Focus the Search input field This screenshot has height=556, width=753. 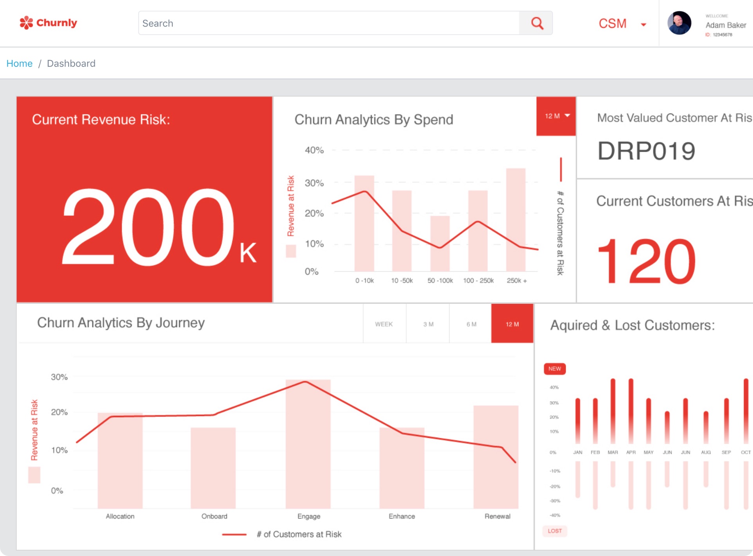[x=329, y=23]
